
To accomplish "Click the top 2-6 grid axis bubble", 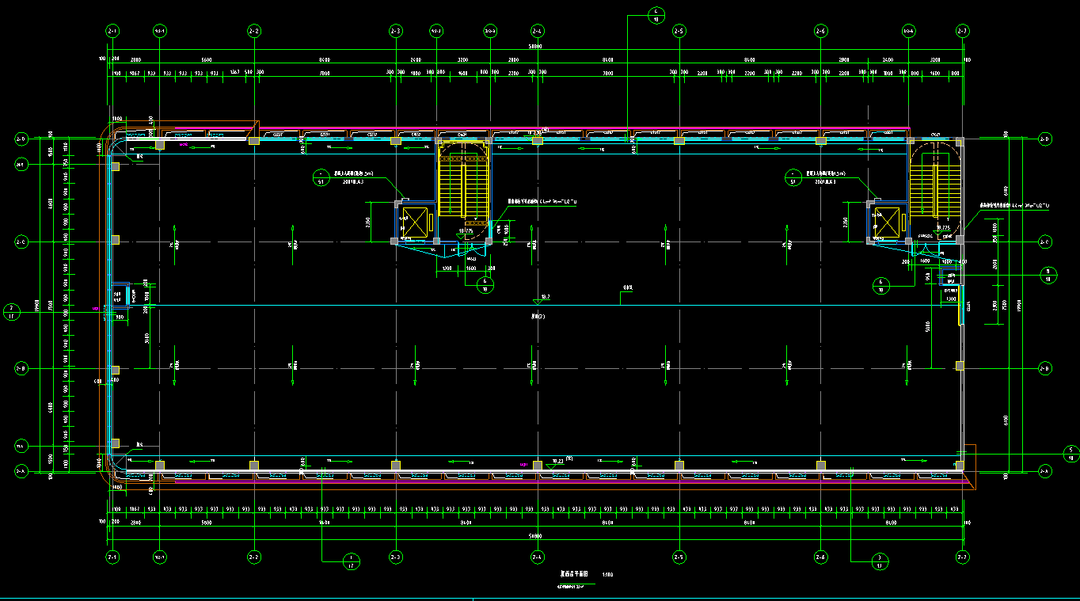I will pyautogui.click(x=821, y=31).
